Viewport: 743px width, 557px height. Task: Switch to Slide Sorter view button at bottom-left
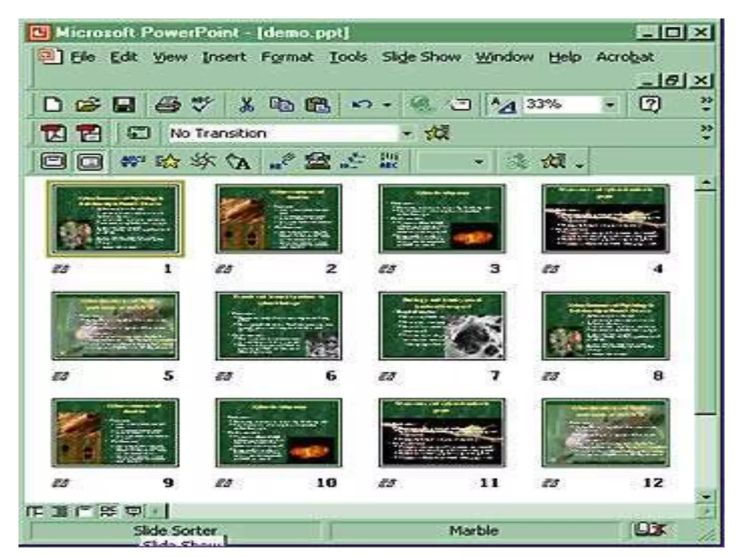click(x=108, y=512)
